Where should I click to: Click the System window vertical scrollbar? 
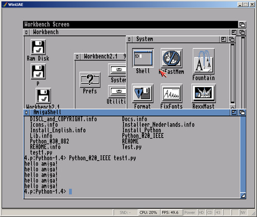232,73
